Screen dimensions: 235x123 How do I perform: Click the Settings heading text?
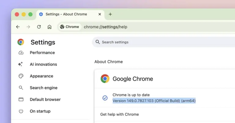click(x=43, y=42)
